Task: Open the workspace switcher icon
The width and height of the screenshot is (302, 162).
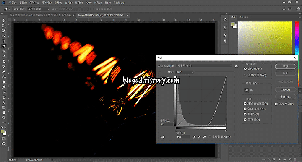Action: 289,9
